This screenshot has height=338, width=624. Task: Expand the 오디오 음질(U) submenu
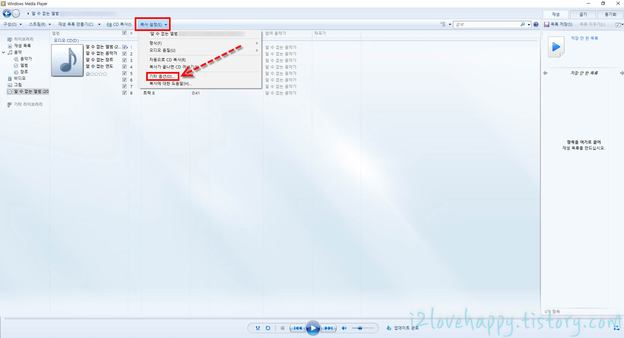click(x=204, y=50)
